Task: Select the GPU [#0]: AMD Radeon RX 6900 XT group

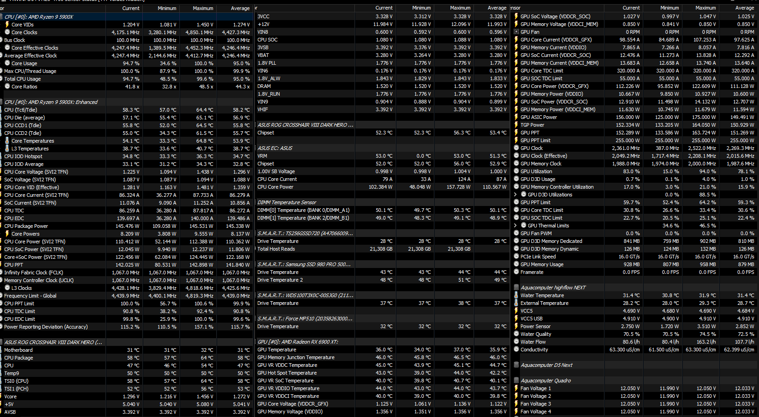Action: pos(382,342)
